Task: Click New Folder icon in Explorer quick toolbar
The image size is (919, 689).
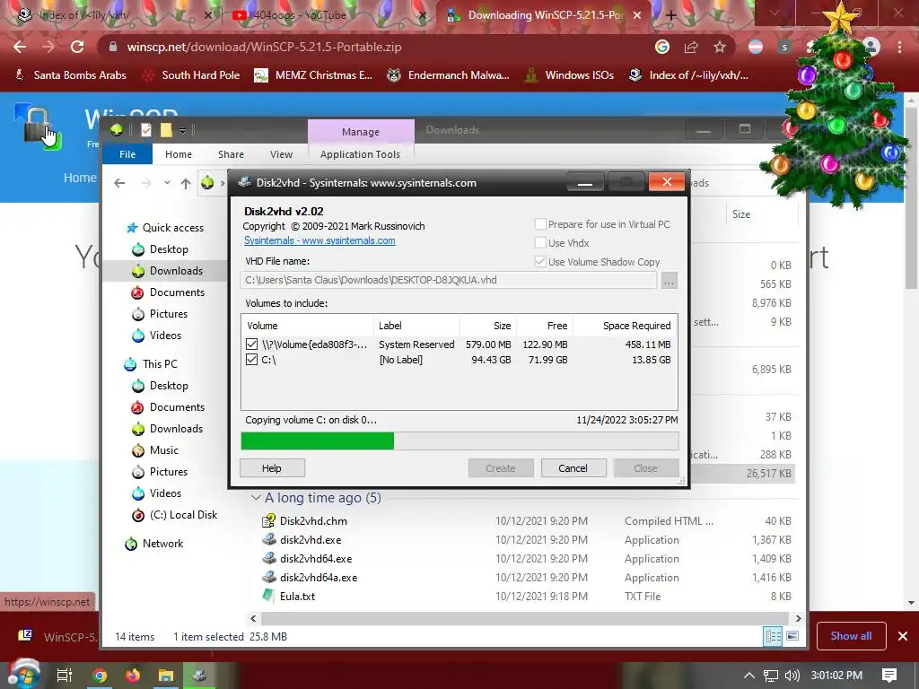Action: pyautogui.click(x=166, y=130)
